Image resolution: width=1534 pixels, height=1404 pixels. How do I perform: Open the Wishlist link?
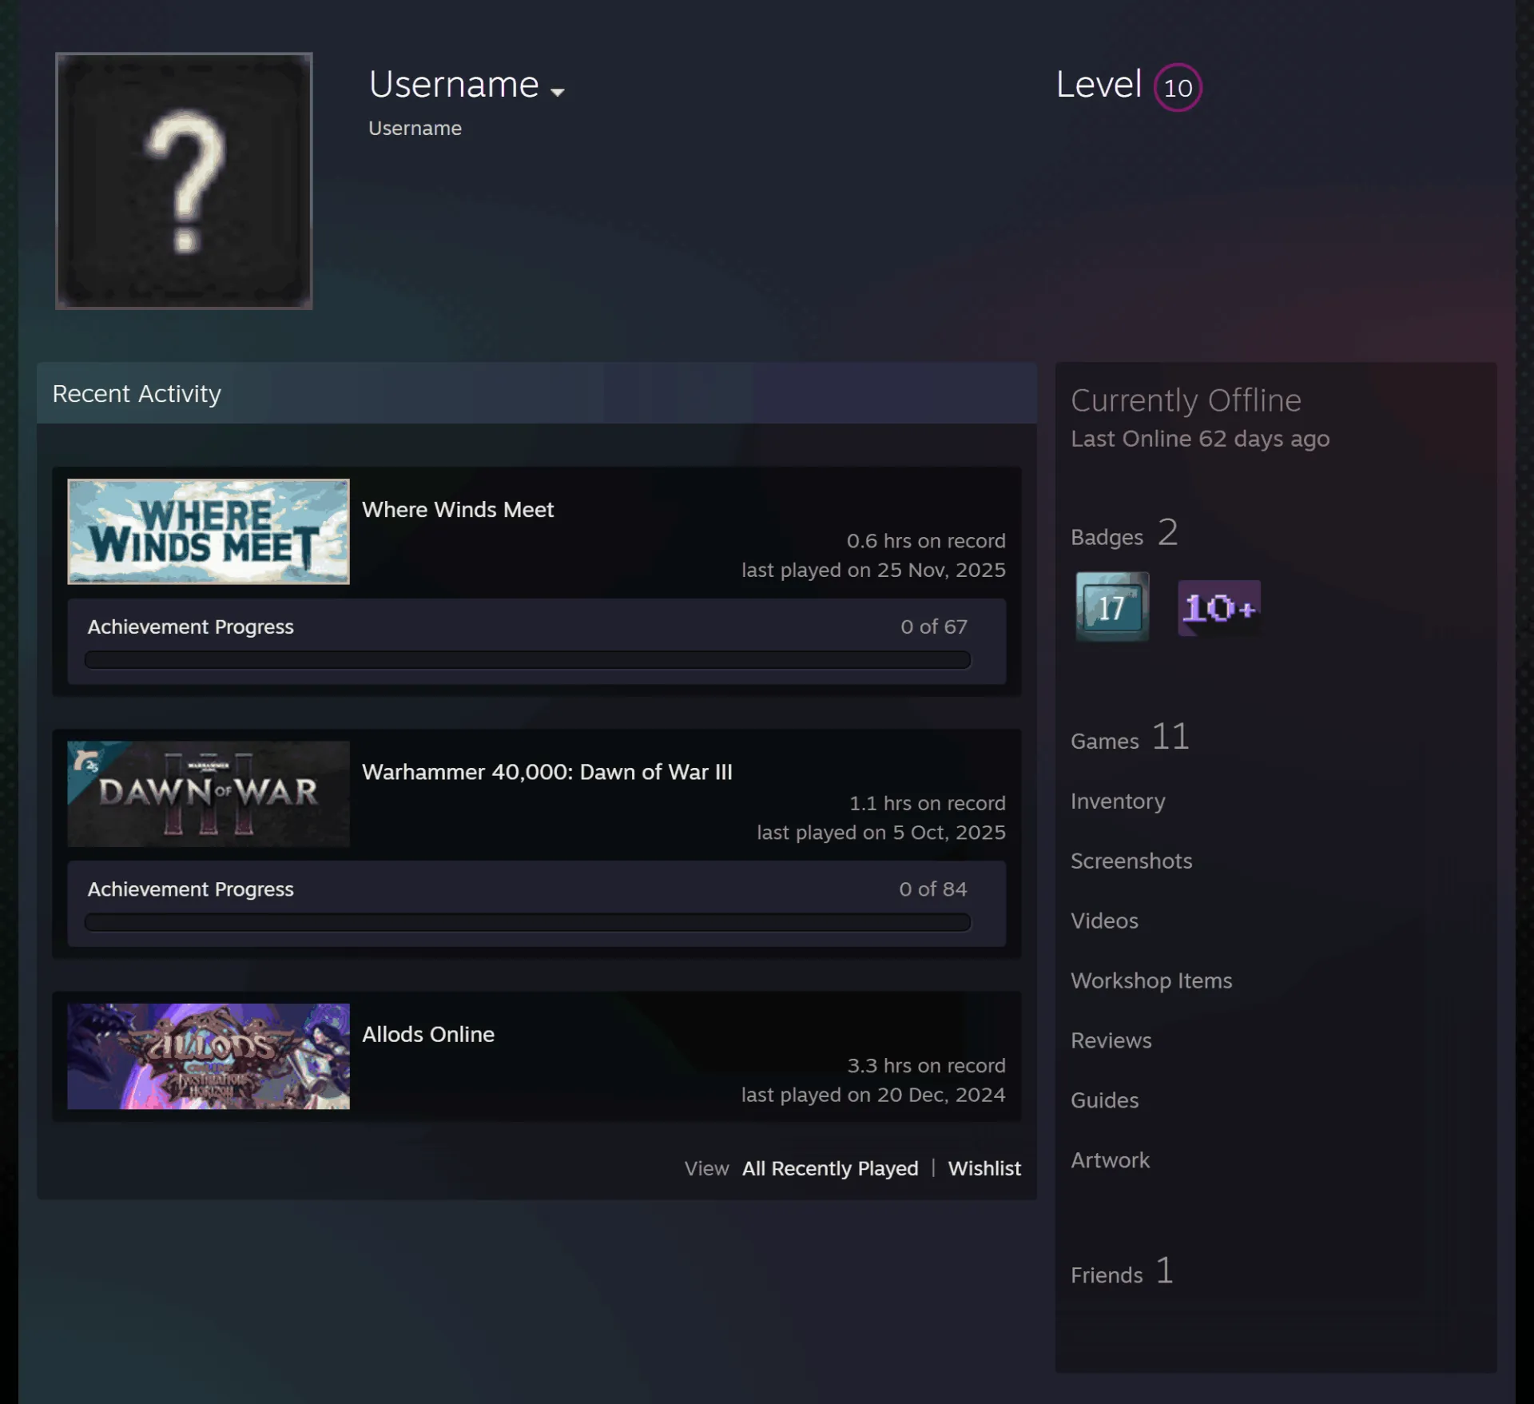(984, 1168)
